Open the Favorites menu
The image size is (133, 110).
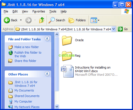(39, 11)
